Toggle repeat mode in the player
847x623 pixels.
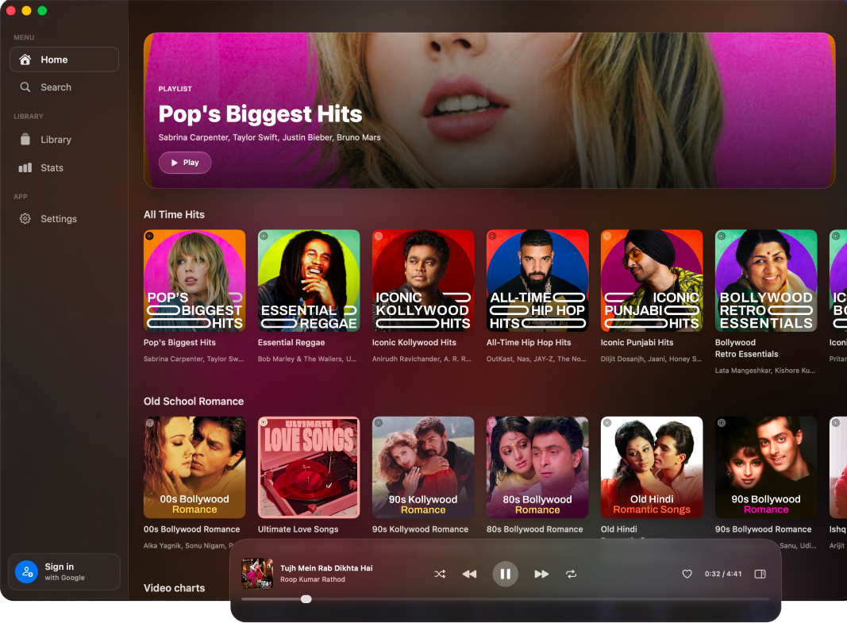(571, 574)
